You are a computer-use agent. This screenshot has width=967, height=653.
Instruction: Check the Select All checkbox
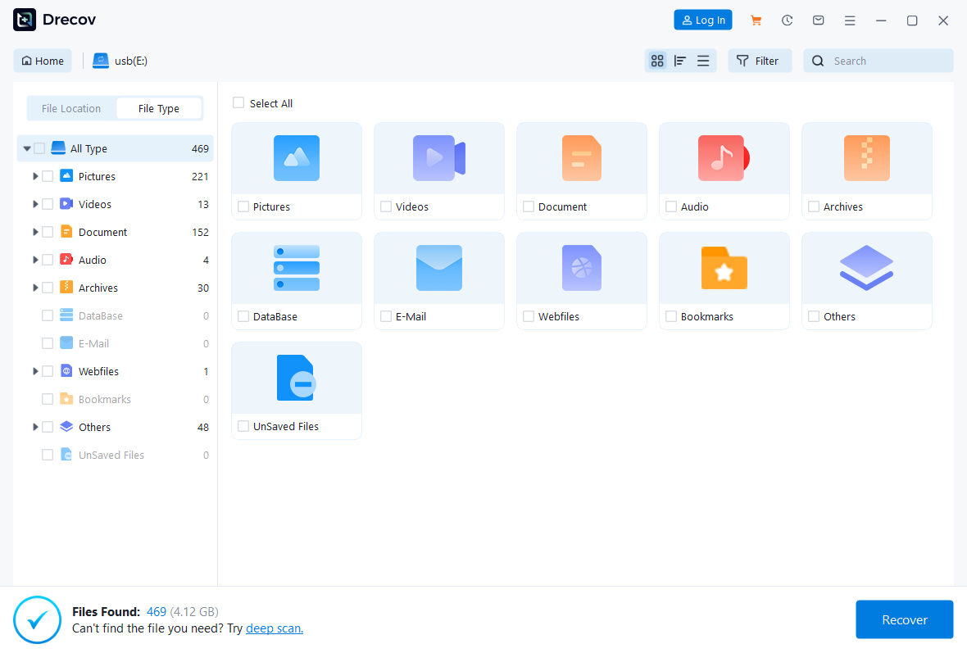pos(238,102)
